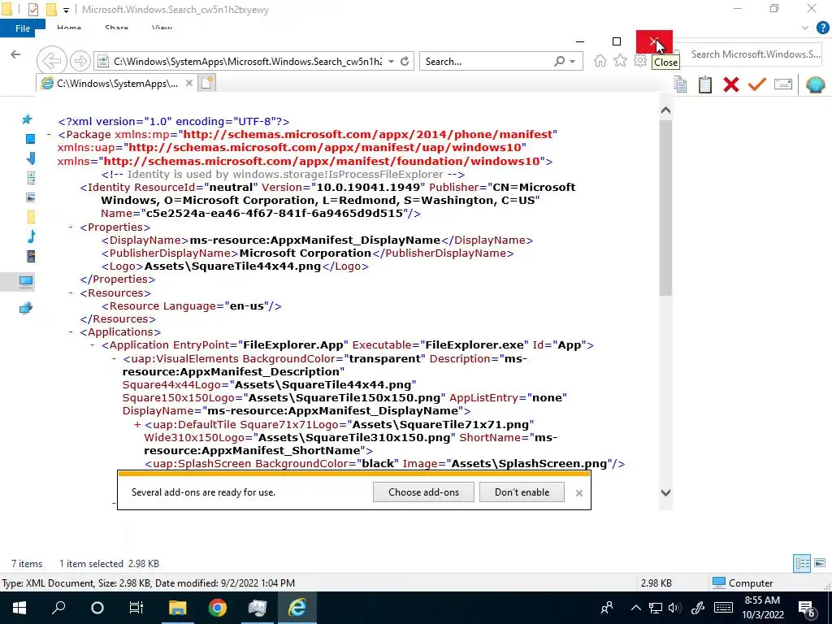The width and height of the screenshot is (832, 624).
Task: Select Downloads arrow in navigation pane
Action: pyautogui.click(x=31, y=158)
